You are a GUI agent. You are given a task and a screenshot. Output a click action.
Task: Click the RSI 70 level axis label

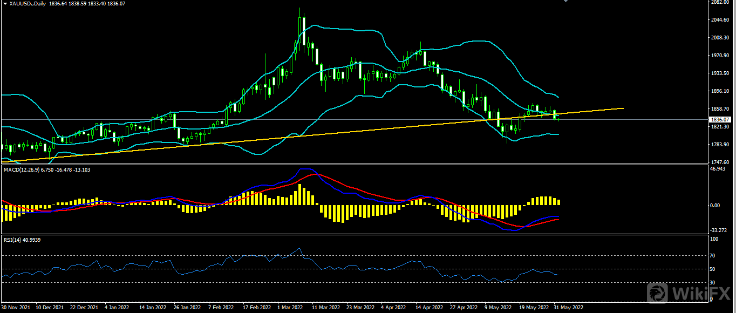(x=713, y=255)
